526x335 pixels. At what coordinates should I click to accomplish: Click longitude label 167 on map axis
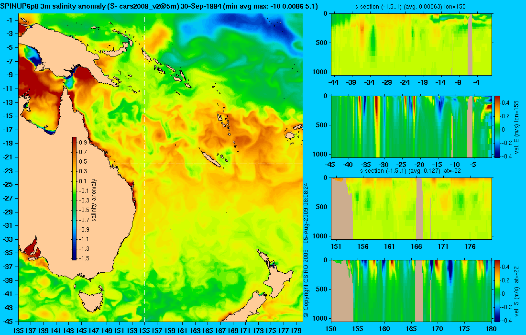point(220,331)
